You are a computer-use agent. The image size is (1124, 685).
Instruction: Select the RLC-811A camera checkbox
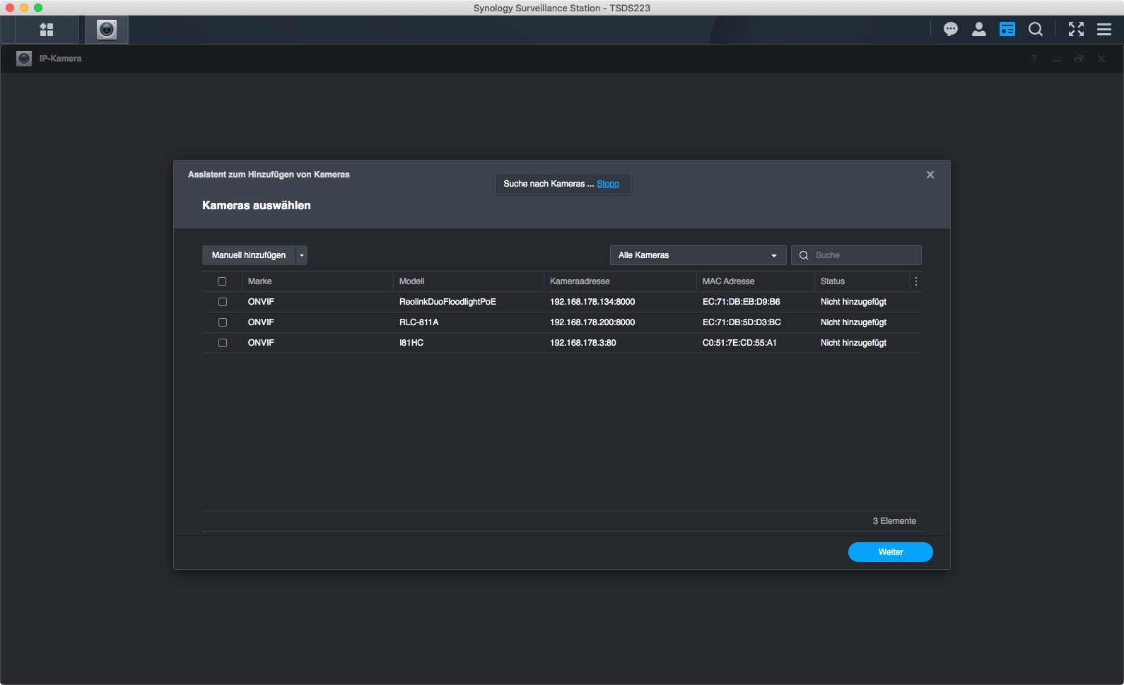(x=223, y=322)
